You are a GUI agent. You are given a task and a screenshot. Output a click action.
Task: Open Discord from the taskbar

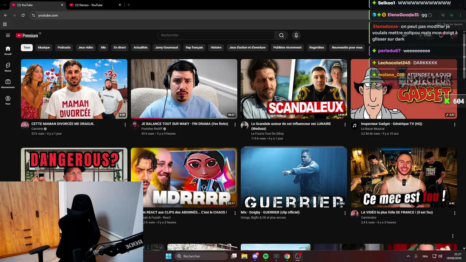point(255,256)
